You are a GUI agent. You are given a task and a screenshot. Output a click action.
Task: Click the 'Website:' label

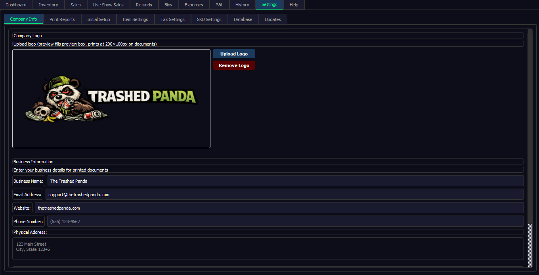[x=22, y=208]
